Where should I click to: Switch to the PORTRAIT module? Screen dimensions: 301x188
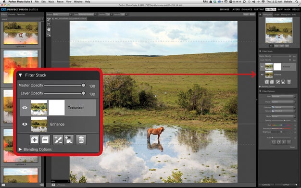click(259, 10)
